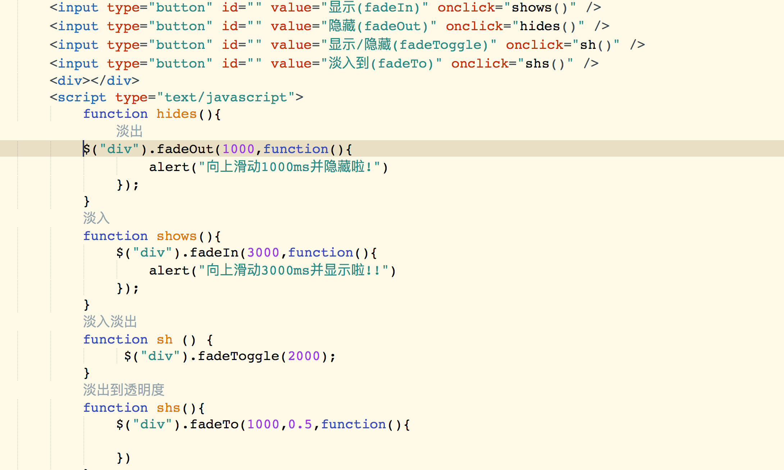
Task: Click the number 3000 in the fadeIn call
Action: [x=263, y=253]
